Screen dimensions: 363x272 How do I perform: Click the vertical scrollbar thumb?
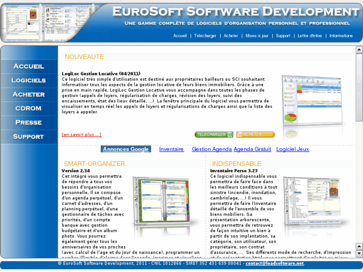(359, 87)
